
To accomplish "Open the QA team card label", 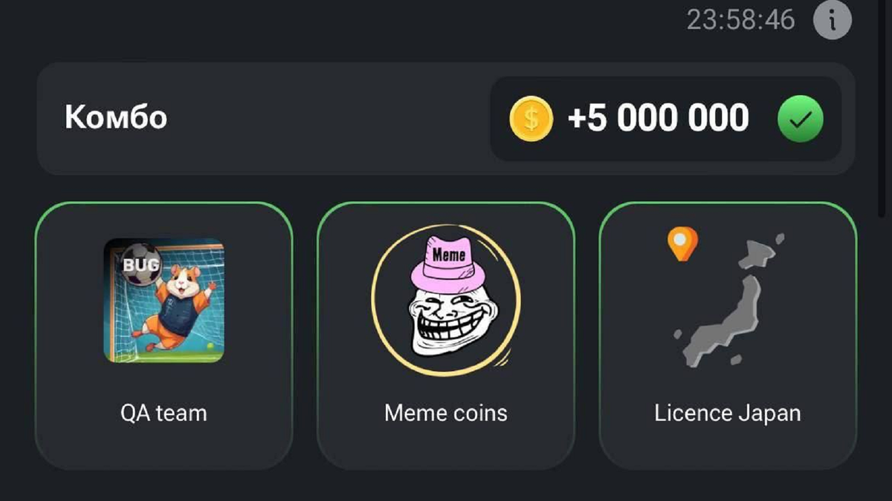I will tap(164, 413).
